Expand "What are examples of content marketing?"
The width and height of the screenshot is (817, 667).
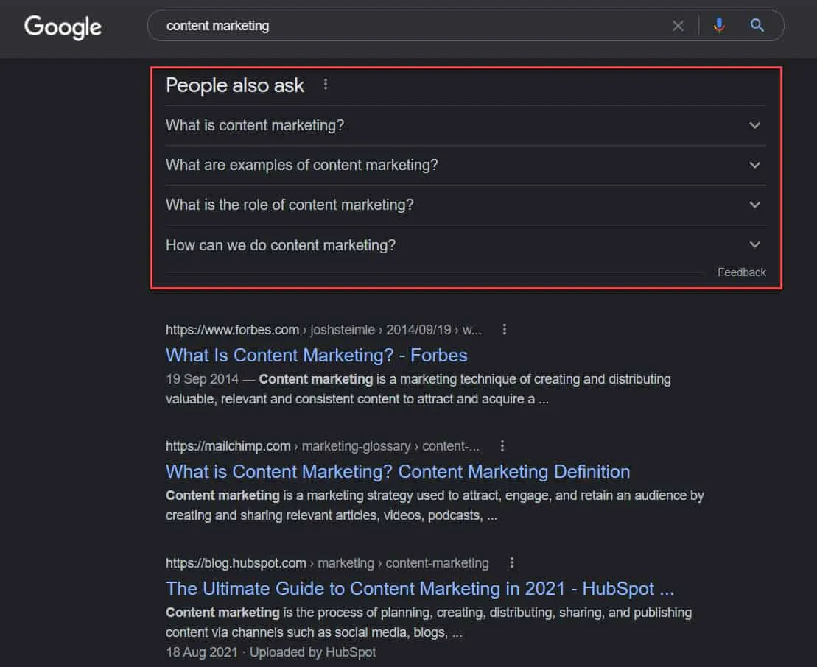[x=754, y=165]
